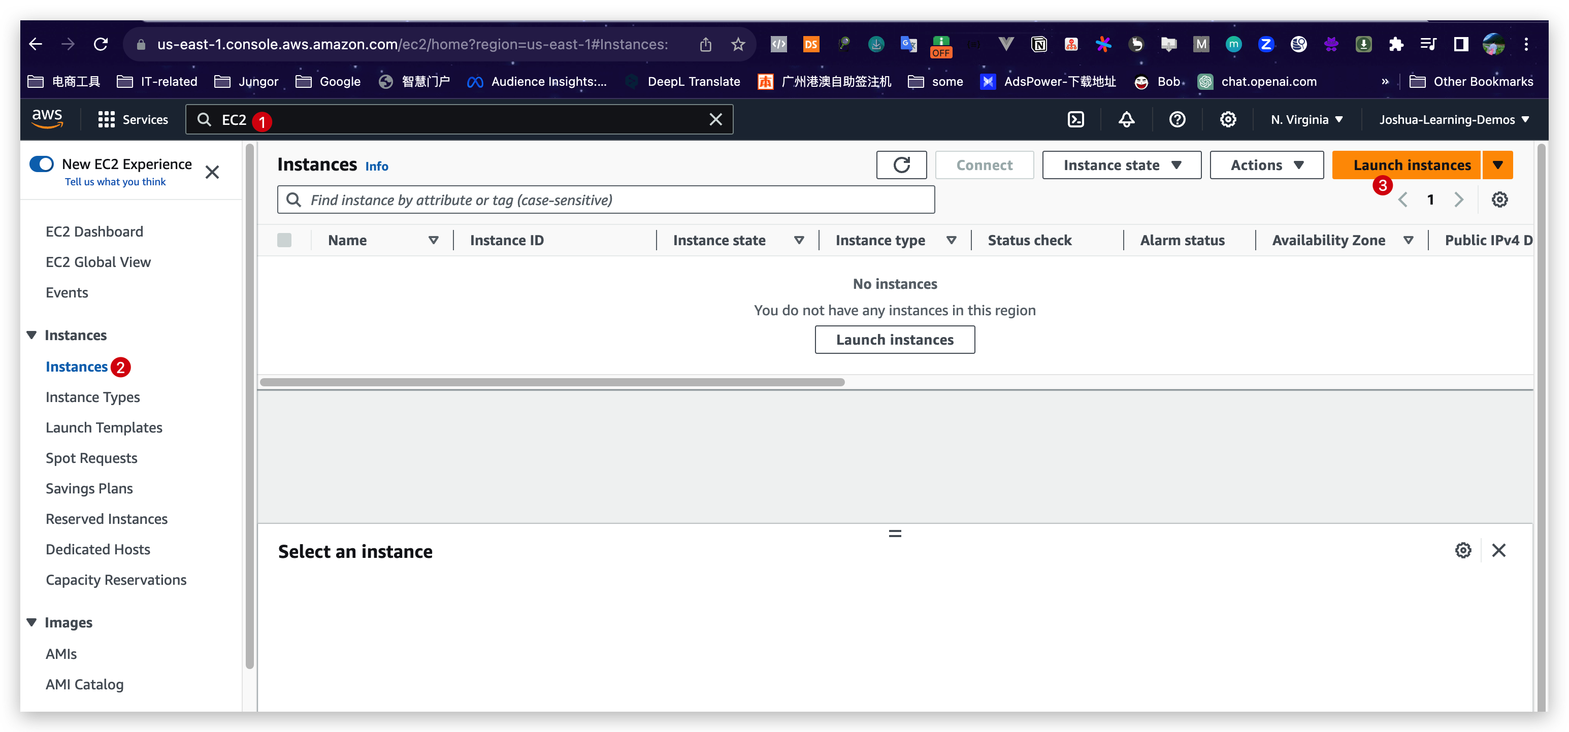Click the orange Launch instances button
1569x732 pixels.
click(1412, 164)
